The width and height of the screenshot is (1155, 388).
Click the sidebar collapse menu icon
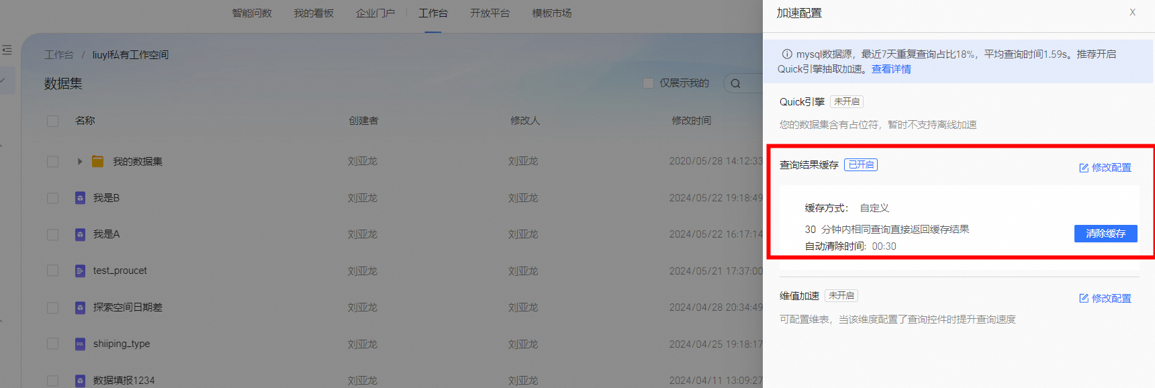point(7,50)
